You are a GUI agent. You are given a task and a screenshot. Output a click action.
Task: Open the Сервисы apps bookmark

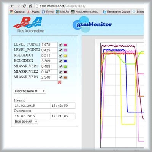17,12
